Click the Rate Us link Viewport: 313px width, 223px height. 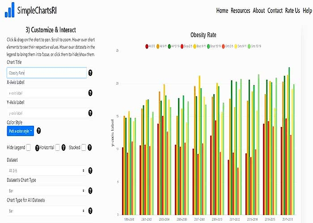(292, 11)
